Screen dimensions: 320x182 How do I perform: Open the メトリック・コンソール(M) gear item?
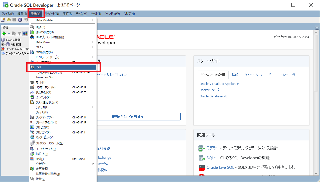63,143
